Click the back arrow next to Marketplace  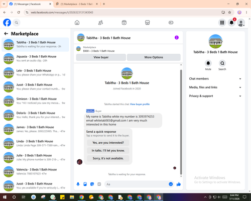click(x=6, y=34)
